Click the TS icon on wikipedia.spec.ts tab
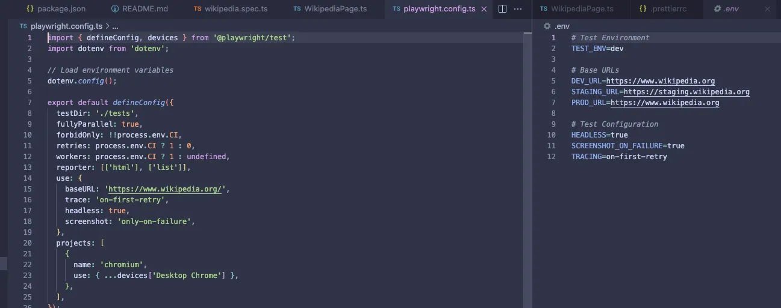This screenshot has height=308, width=781. point(198,9)
